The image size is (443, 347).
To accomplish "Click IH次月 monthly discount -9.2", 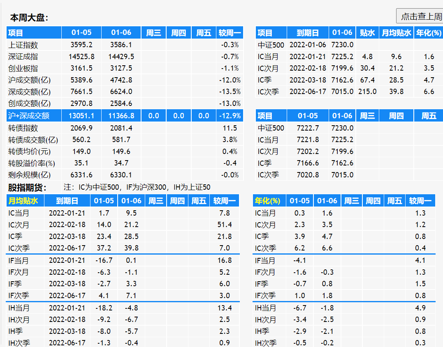I will click(104, 319).
